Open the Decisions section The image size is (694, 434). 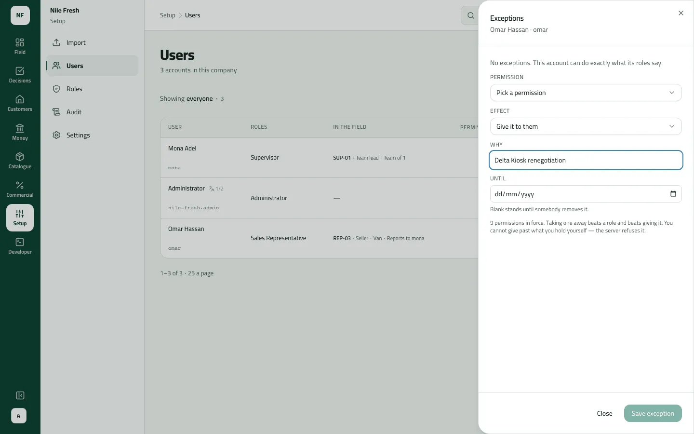20,75
